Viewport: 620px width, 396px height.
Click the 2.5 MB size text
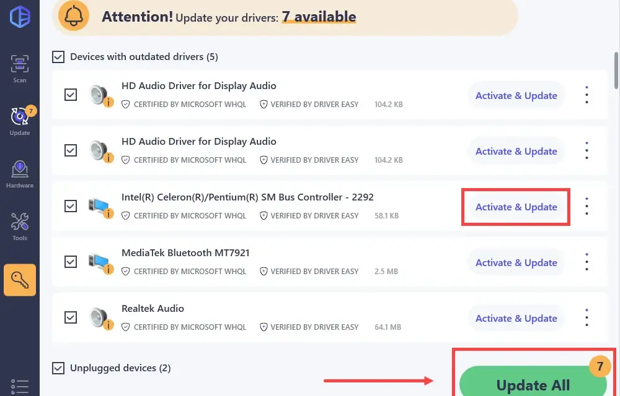tap(386, 272)
